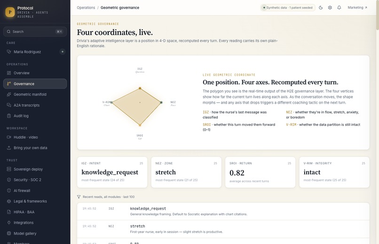The image size is (379, 244).
Task: Open HIPAA BAA page
Action: (35, 212)
